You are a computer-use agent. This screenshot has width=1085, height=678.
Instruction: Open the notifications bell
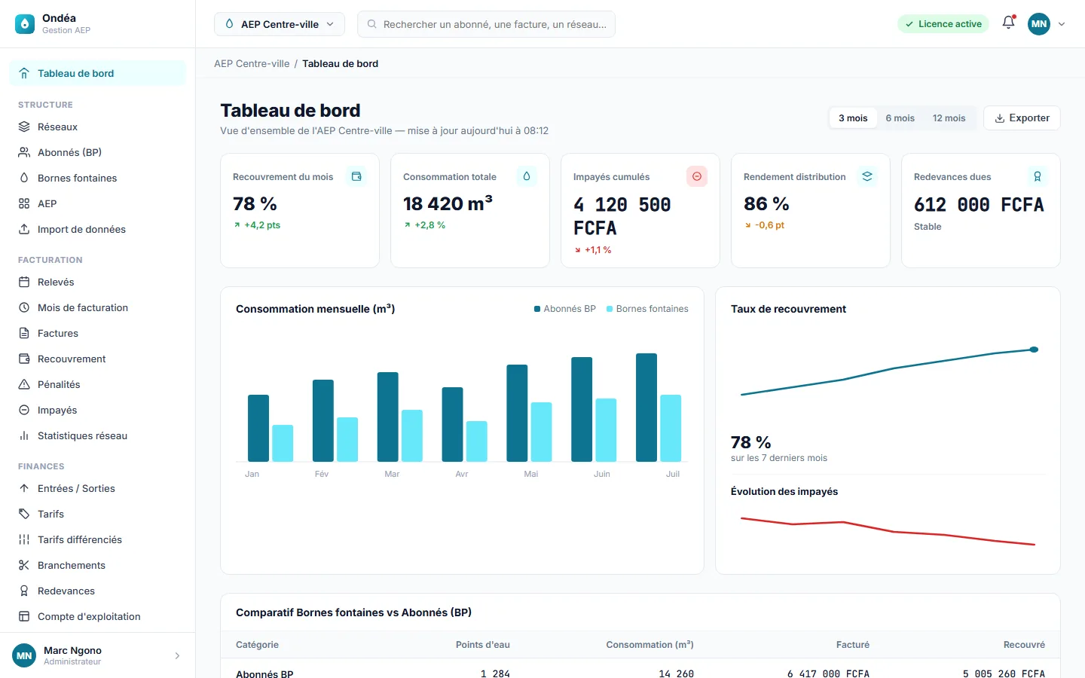click(1008, 23)
